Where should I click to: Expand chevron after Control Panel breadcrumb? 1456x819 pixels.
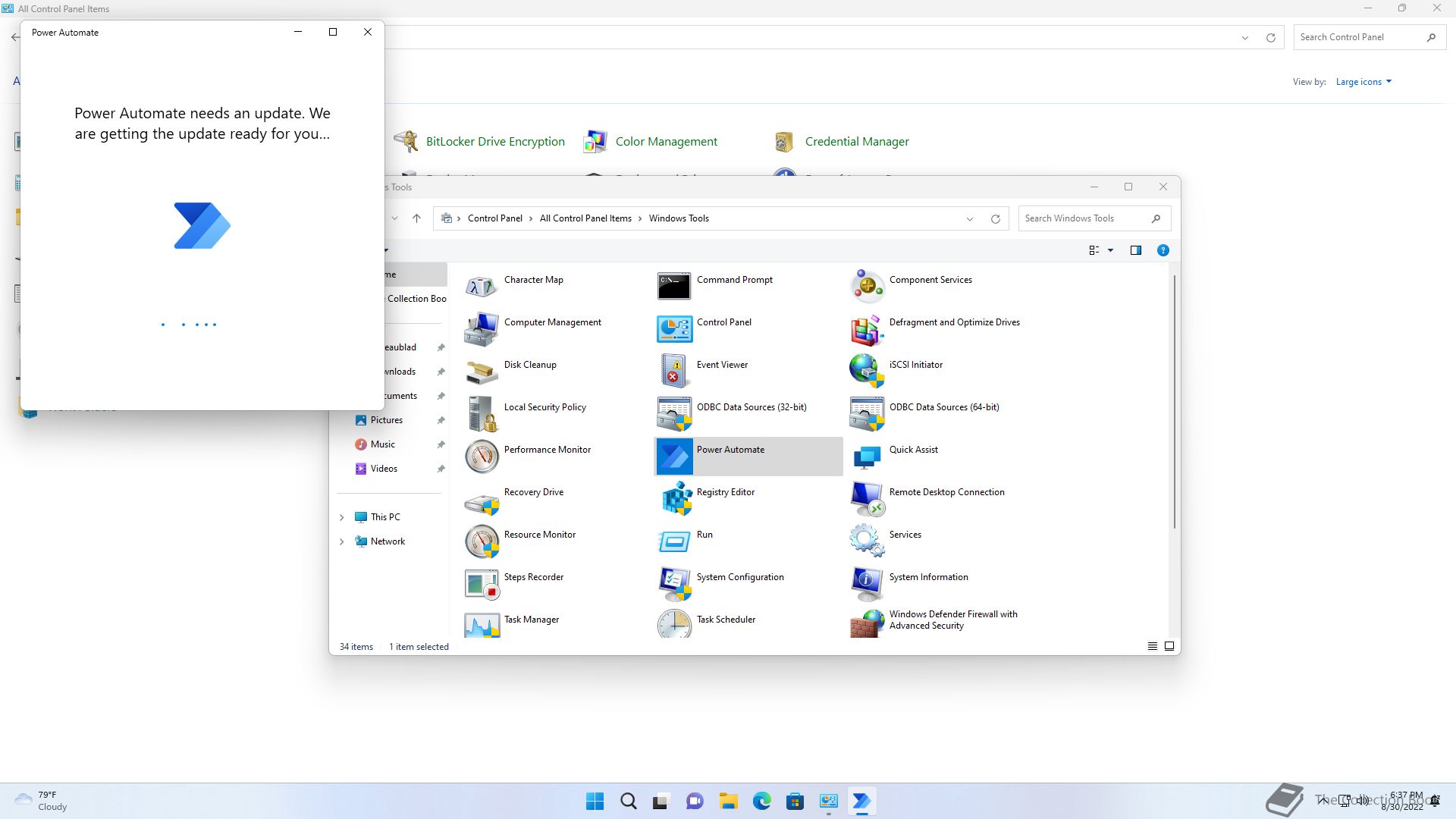[531, 218]
